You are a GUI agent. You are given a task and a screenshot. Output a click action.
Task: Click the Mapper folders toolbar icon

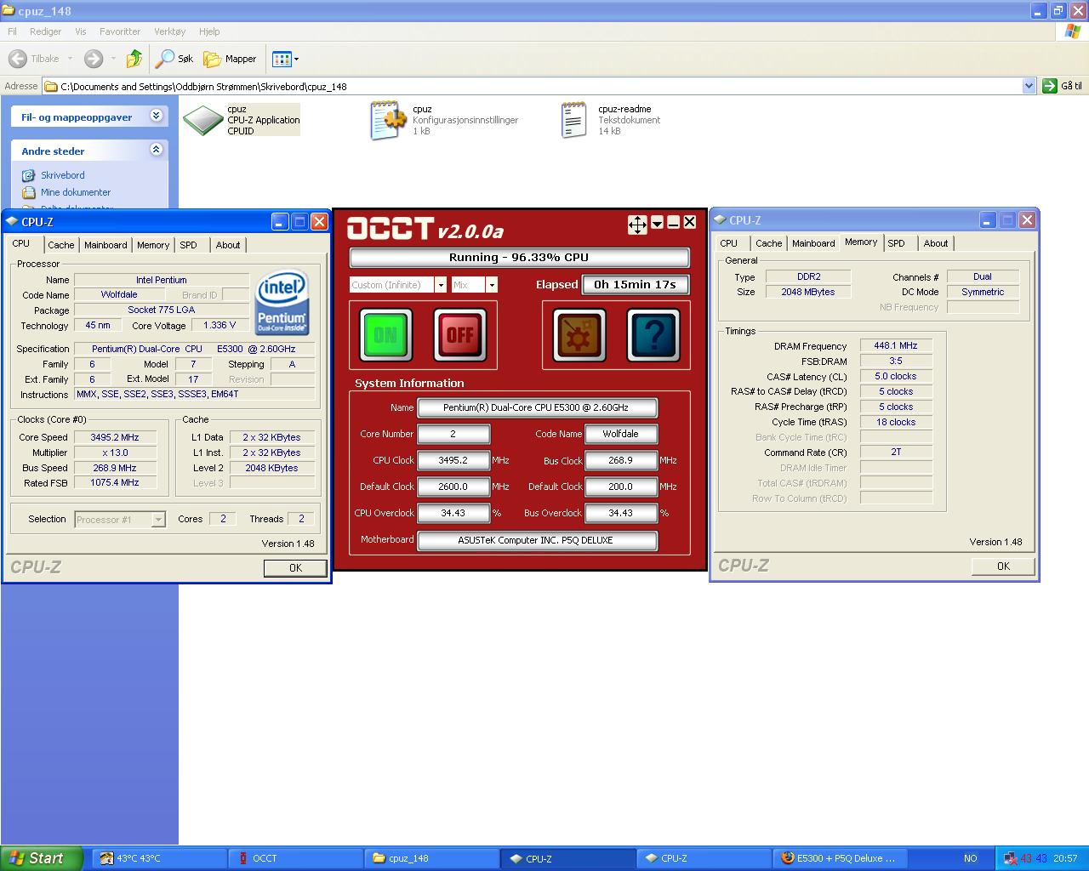coord(212,59)
